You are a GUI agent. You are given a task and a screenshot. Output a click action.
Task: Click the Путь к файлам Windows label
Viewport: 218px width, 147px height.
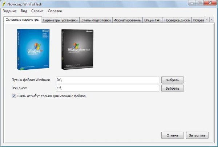pos(31,80)
